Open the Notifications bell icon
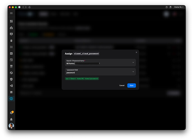 [11, 119]
